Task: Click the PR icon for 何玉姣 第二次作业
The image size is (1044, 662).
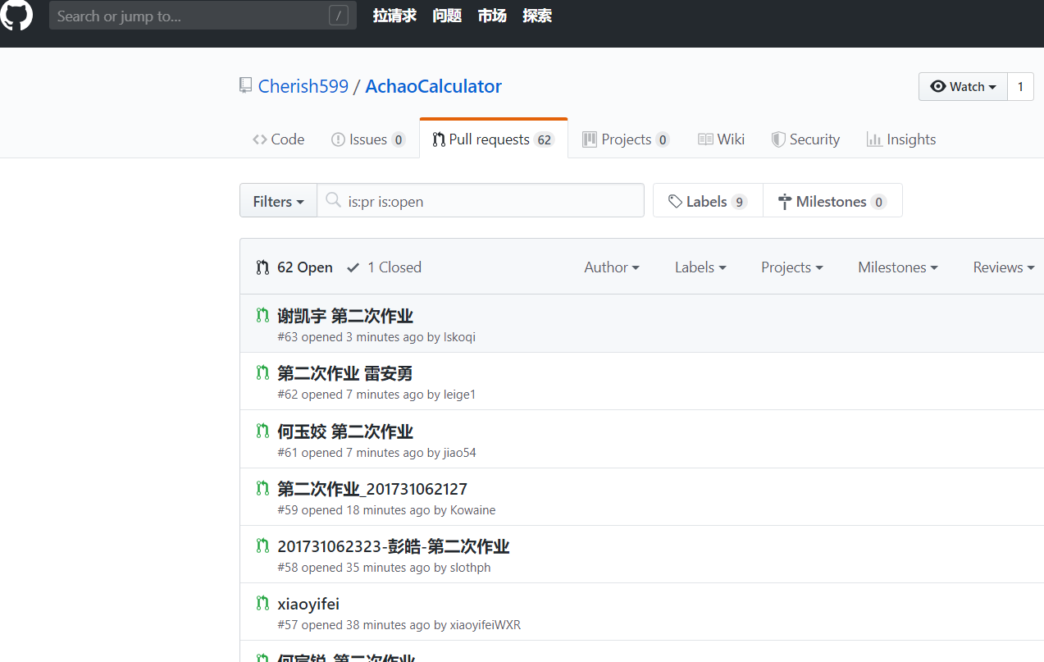Action: coord(262,431)
